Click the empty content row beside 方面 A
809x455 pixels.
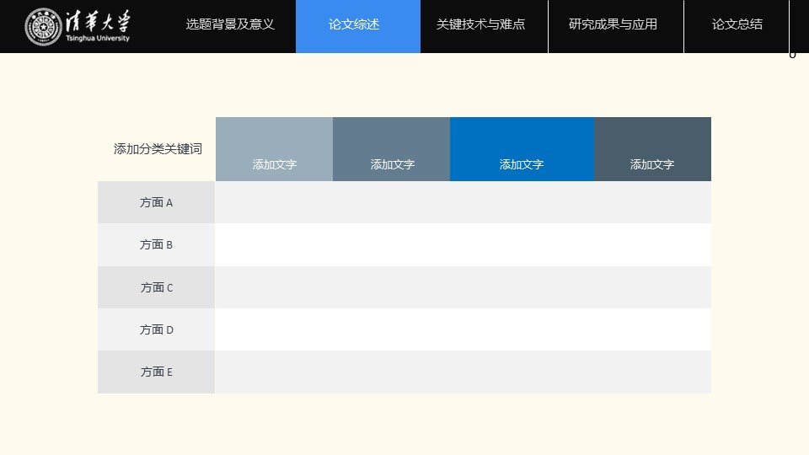(x=463, y=202)
